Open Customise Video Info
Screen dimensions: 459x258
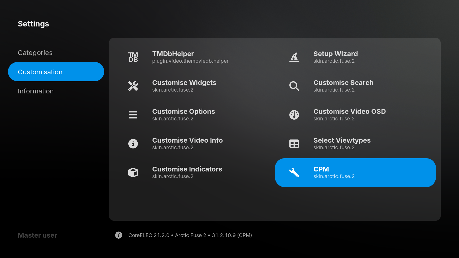pos(194,144)
